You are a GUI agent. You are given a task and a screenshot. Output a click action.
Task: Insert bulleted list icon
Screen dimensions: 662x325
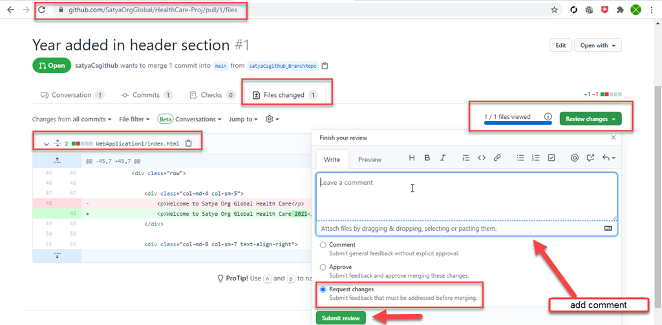[x=520, y=158]
